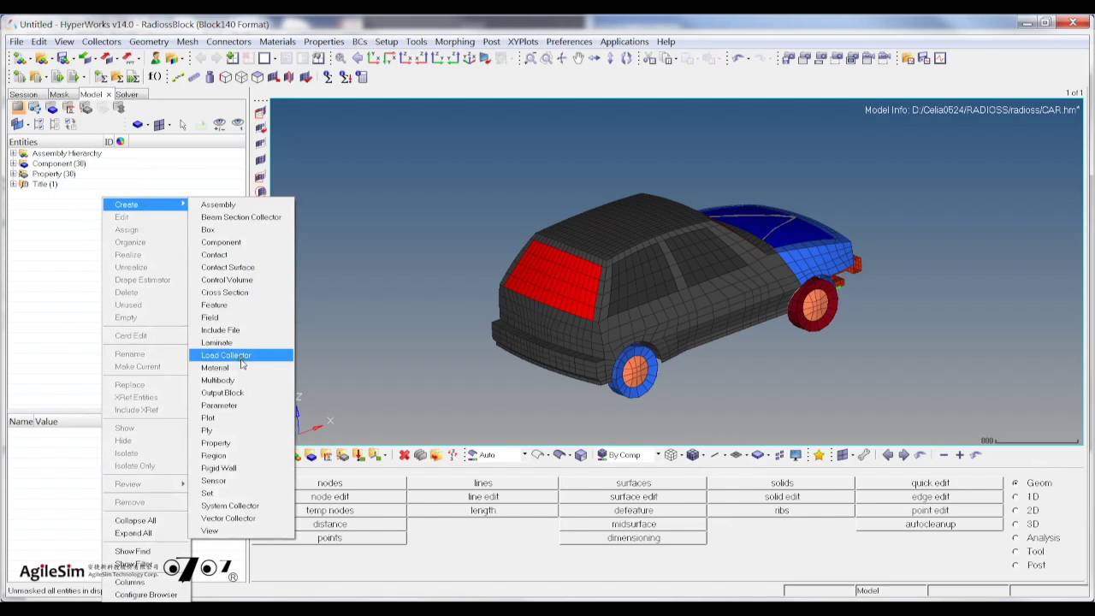Viewport: 1095px width, 616px height.
Task: Click the yellow star favorites icon
Action: coord(819,455)
